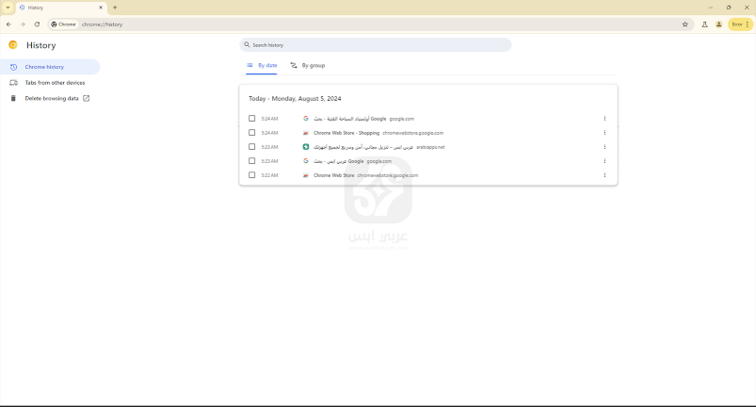Click Today - Monday, August 5, 2024 heading

coord(295,98)
